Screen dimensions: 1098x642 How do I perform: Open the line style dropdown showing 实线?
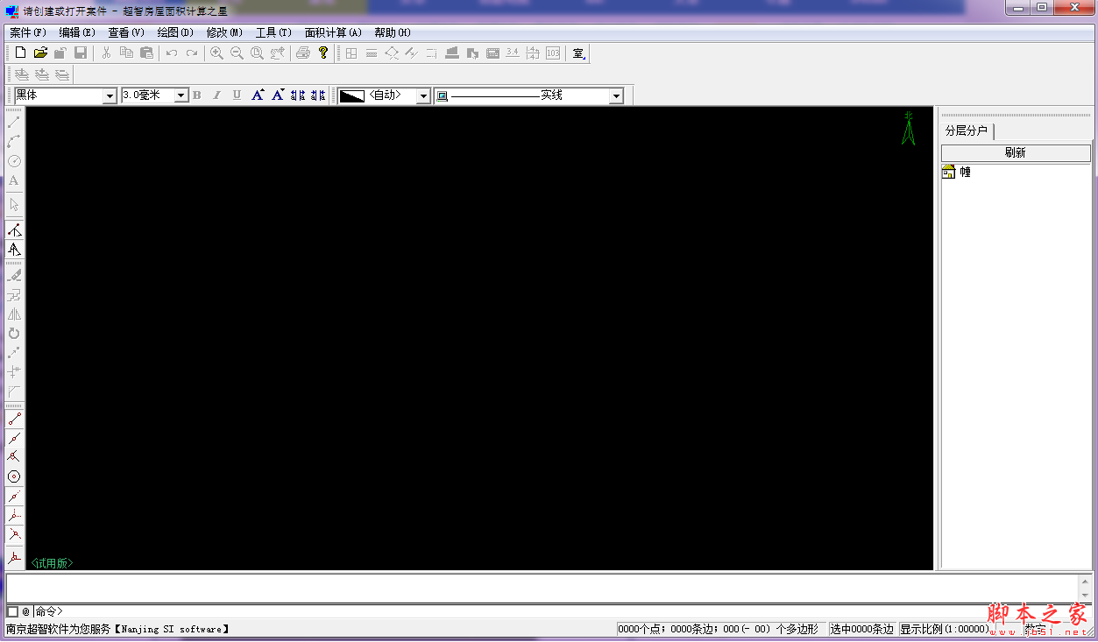(x=616, y=95)
